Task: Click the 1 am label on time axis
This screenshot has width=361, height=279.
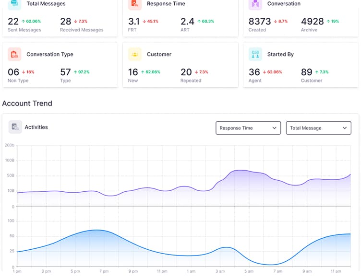Action: [191, 271]
